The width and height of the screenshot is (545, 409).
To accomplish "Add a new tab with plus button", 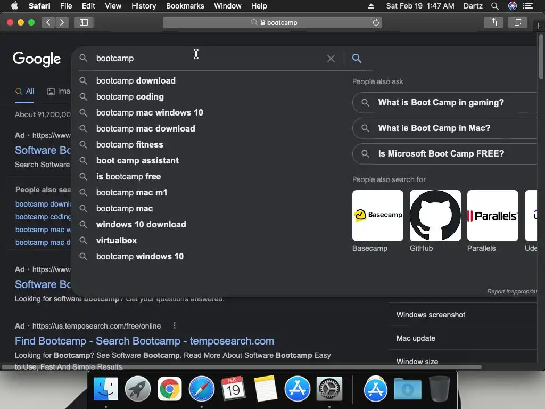I will (x=539, y=26).
